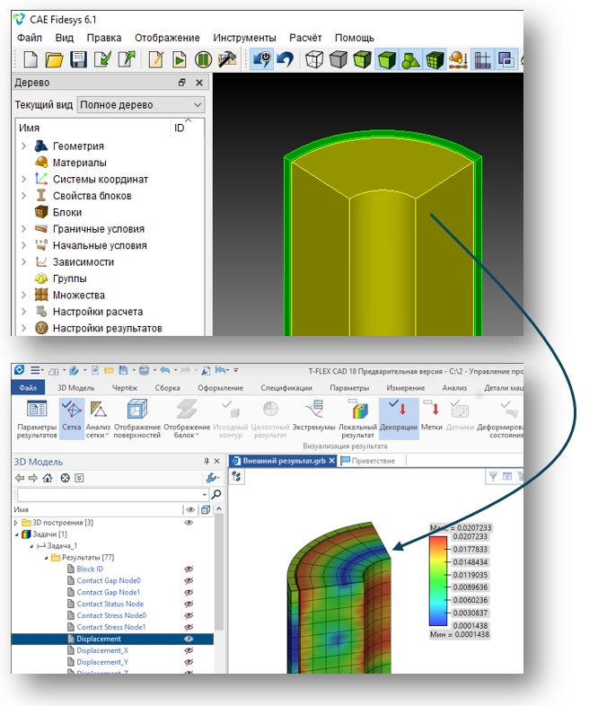589x706 pixels.
Task: Toggle the green meshed cube icon
Action: click(435, 59)
